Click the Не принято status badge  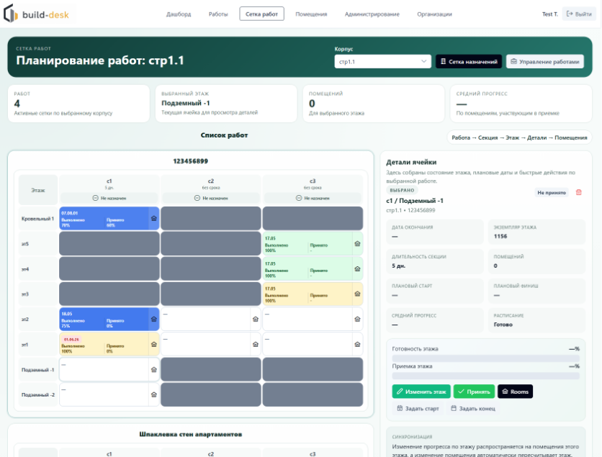pyautogui.click(x=552, y=192)
